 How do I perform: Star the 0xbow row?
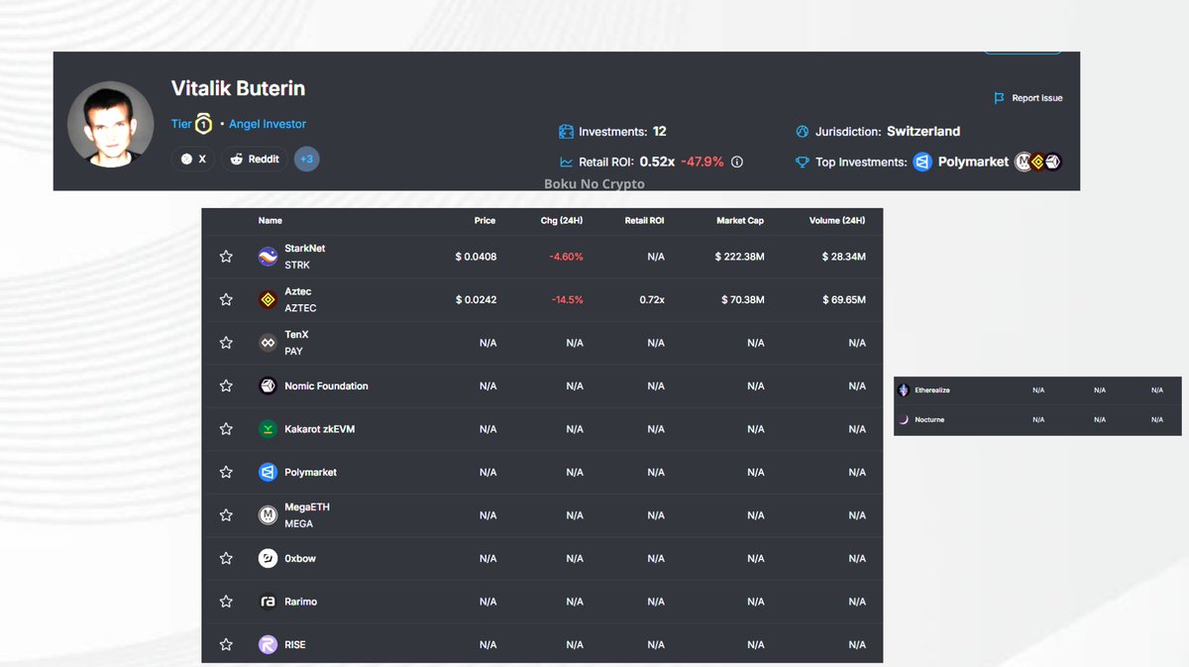[226, 558]
